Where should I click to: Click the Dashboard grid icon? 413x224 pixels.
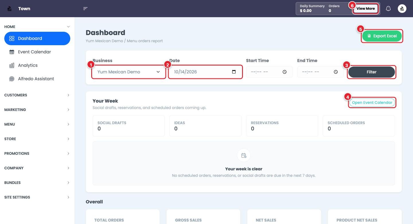[x=12, y=38]
